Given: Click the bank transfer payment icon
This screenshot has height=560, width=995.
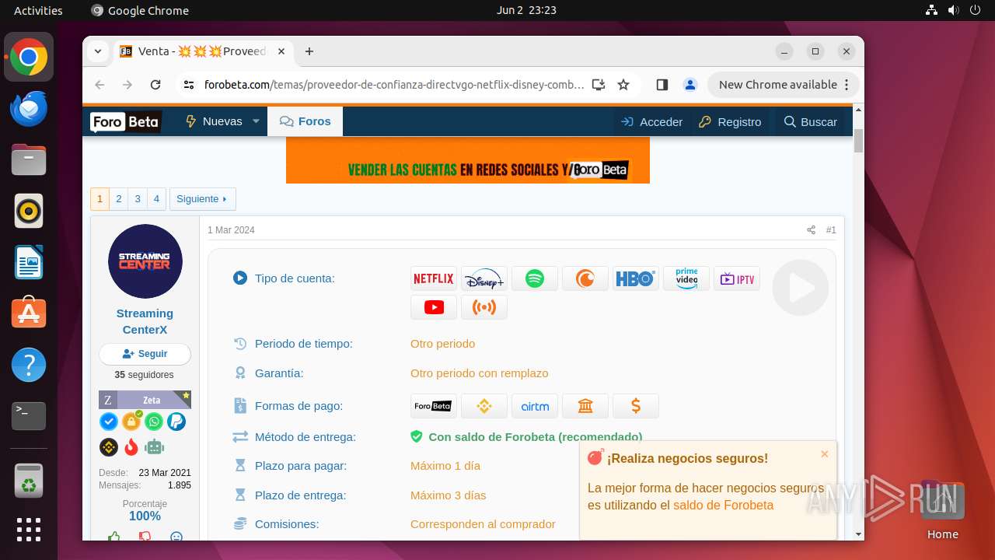Looking at the screenshot, I should 585,406.
